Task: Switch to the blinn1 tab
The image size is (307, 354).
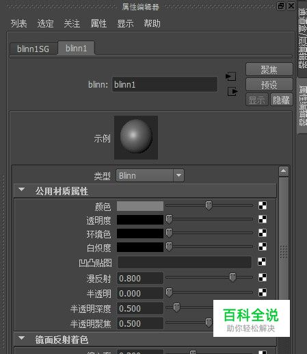Action: click(77, 48)
